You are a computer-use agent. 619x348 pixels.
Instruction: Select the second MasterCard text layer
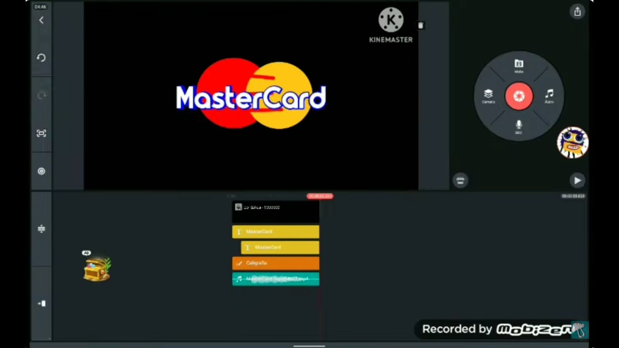pos(280,247)
